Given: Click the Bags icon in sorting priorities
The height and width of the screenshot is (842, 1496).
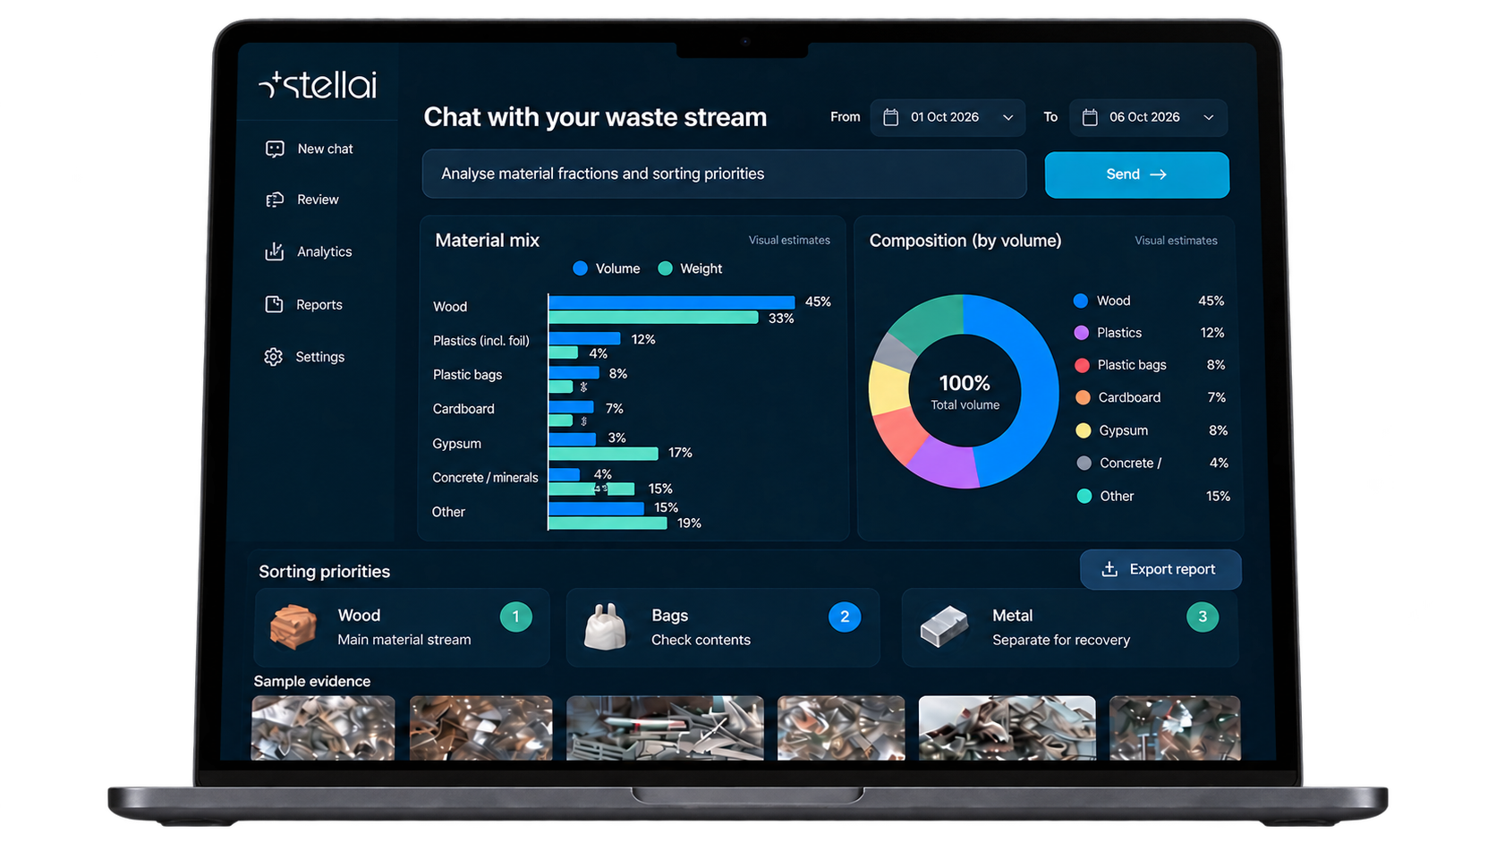Looking at the screenshot, I should tap(606, 626).
